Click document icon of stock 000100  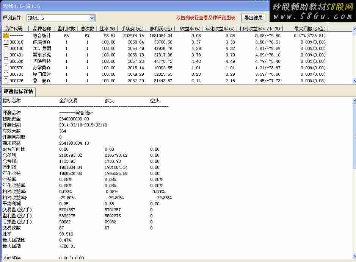coord(6,48)
